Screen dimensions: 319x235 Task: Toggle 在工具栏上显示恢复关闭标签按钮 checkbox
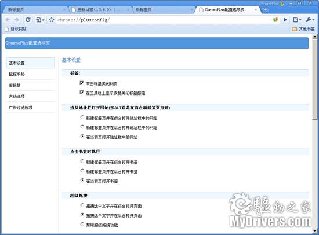pyautogui.click(x=82, y=93)
